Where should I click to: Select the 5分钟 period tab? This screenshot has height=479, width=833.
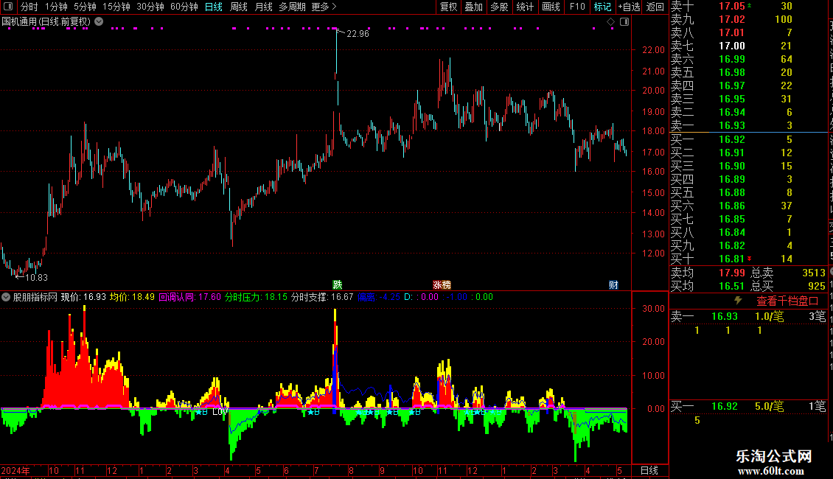coord(85,7)
